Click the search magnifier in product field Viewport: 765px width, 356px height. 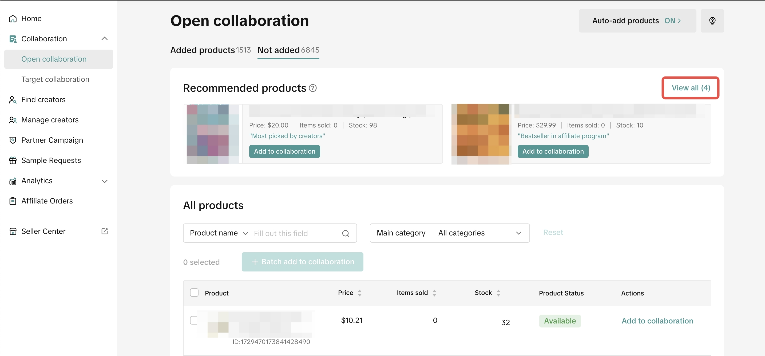click(x=345, y=233)
